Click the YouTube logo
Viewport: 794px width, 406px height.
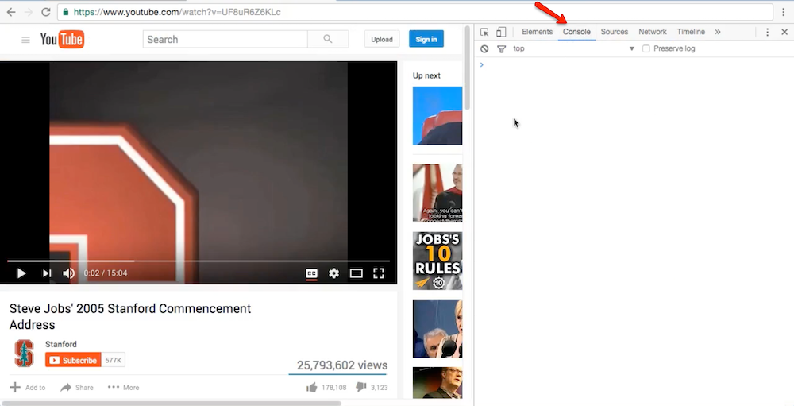(x=62, y=40)
